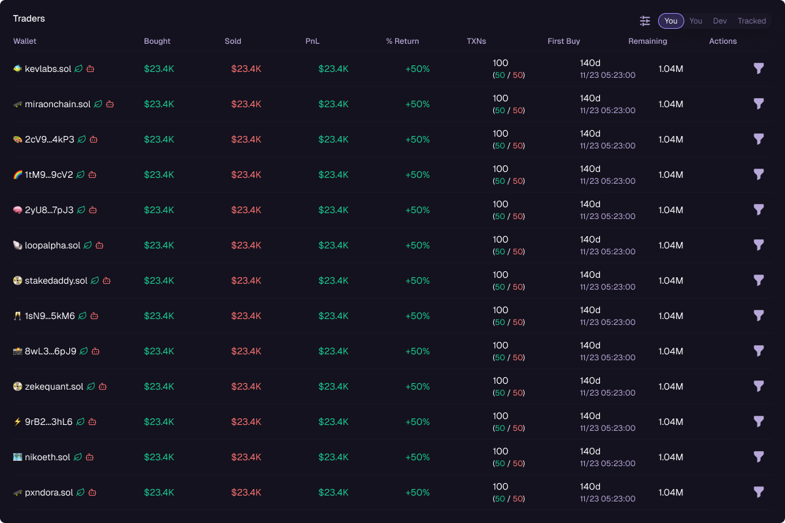This screenshot has width=785, height=523.
Task: Click the funnel icon for pxndora.sol
Action: [x=759, y=492]
